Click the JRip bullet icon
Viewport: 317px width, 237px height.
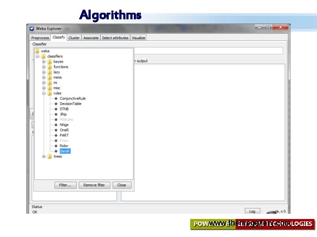(x=56, y=114)
